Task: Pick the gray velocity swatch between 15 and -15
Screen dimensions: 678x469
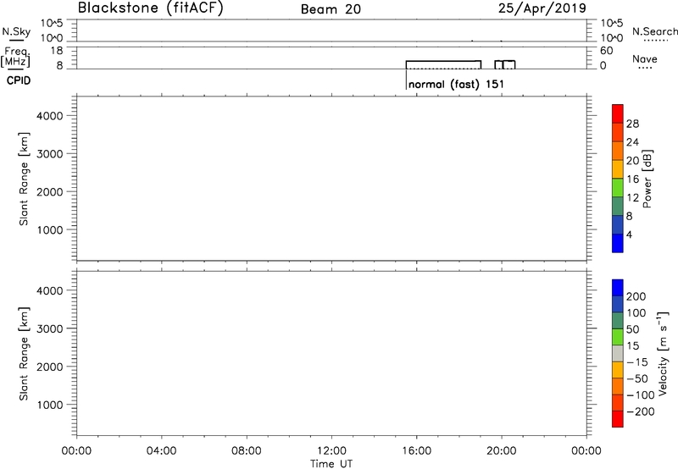Action: click(618, 354)
